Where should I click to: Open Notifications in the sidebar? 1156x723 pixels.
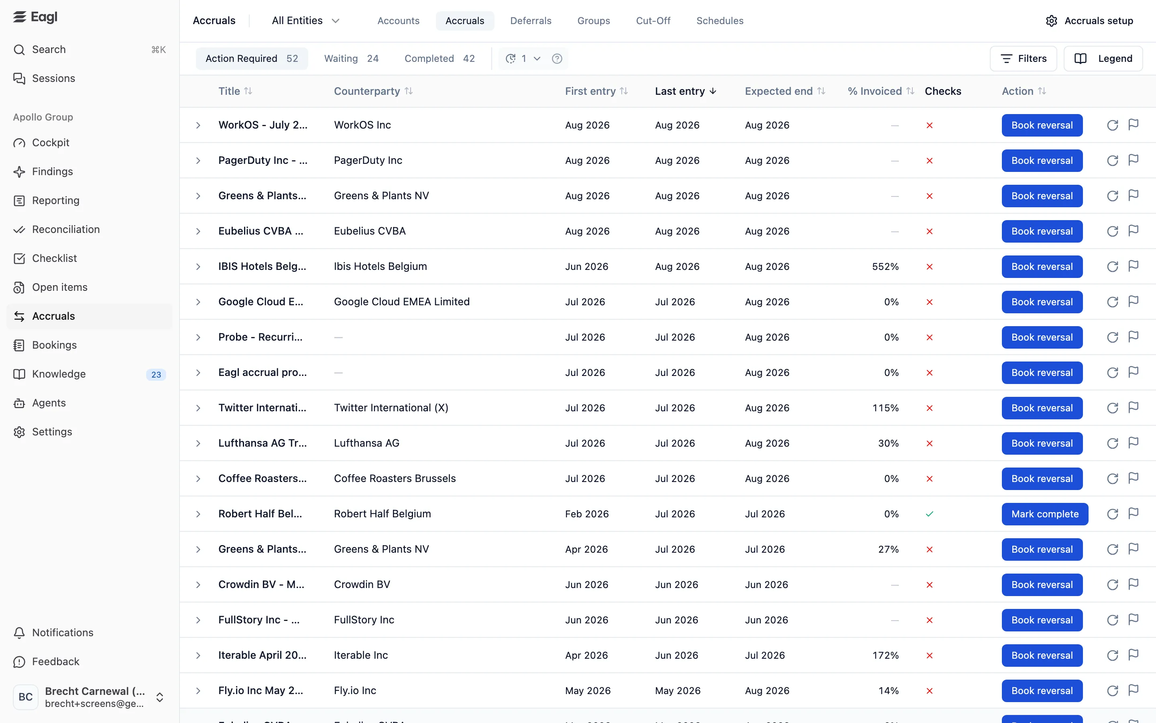90,633
